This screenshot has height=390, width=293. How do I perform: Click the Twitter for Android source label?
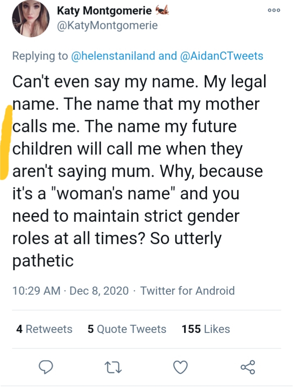point(187,291)
